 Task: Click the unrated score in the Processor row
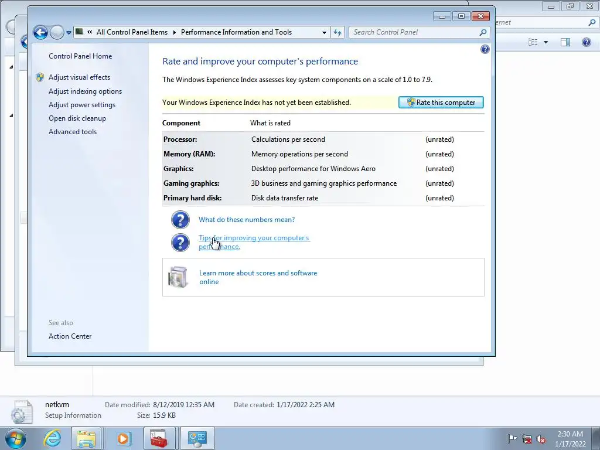[439, 139]
